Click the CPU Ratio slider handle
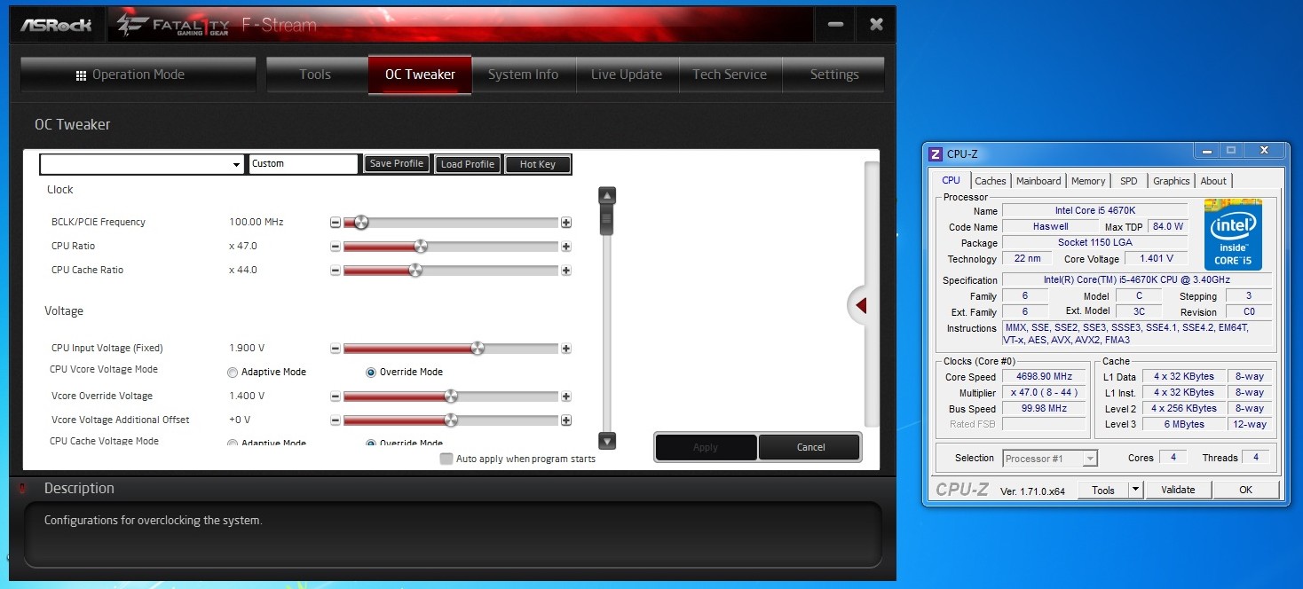Screen dimensions: 1303x589 tap(421, 247)
